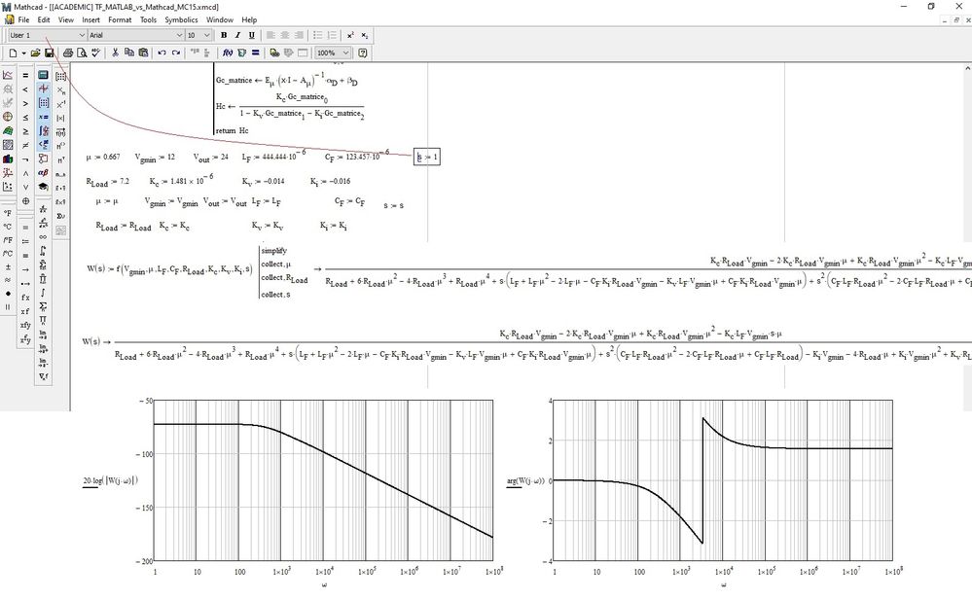The width and height of the screenshot is (972, 600).
Task: Open the Symbolic keyword toolbar (mortarboard icon)
Action: point(43,186)
